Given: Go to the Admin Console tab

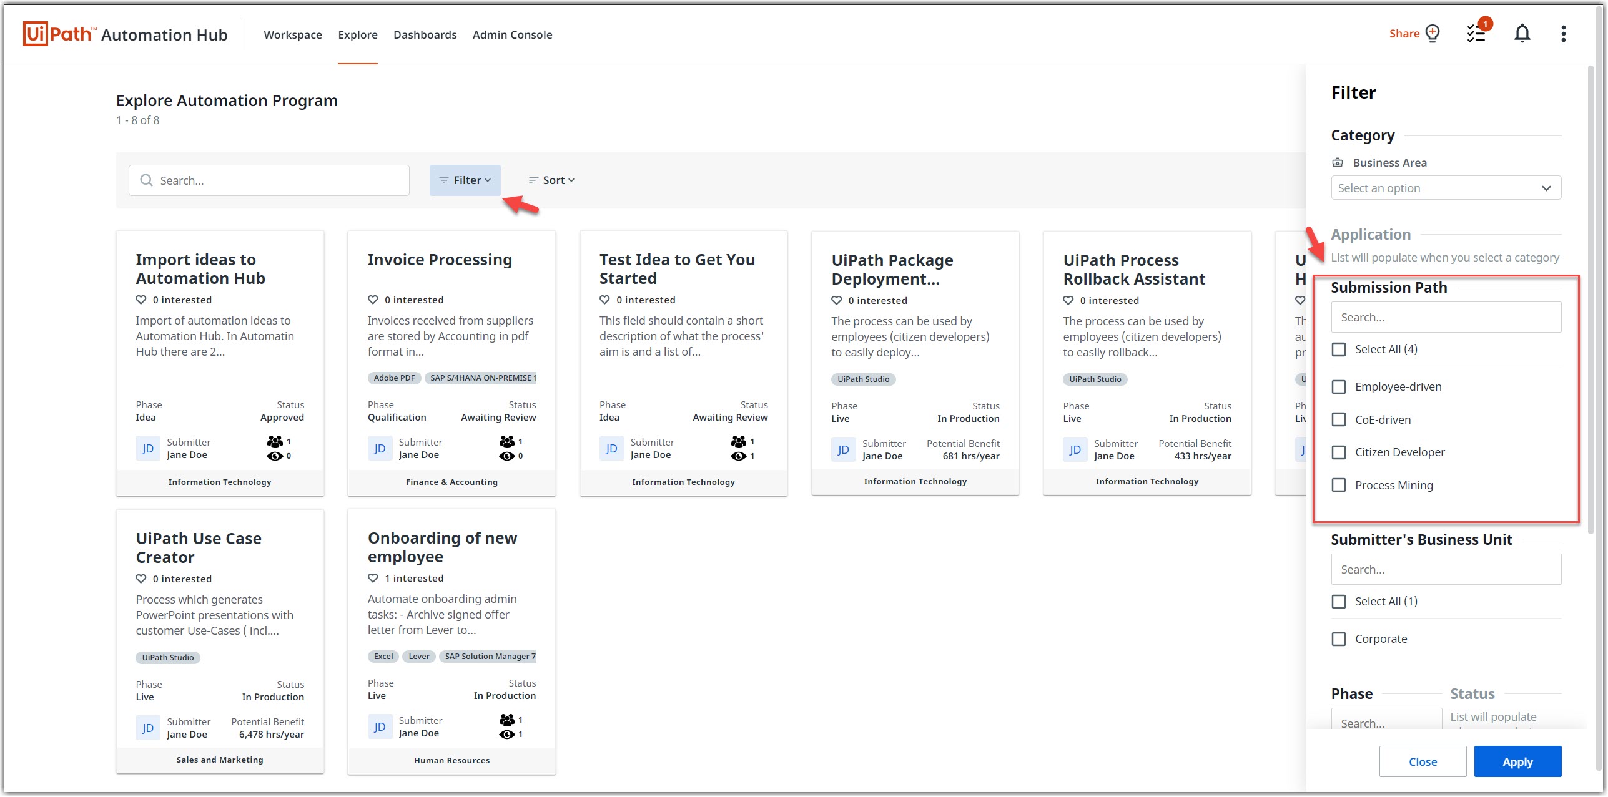Looking at the screenshot, I should [512, 35].
